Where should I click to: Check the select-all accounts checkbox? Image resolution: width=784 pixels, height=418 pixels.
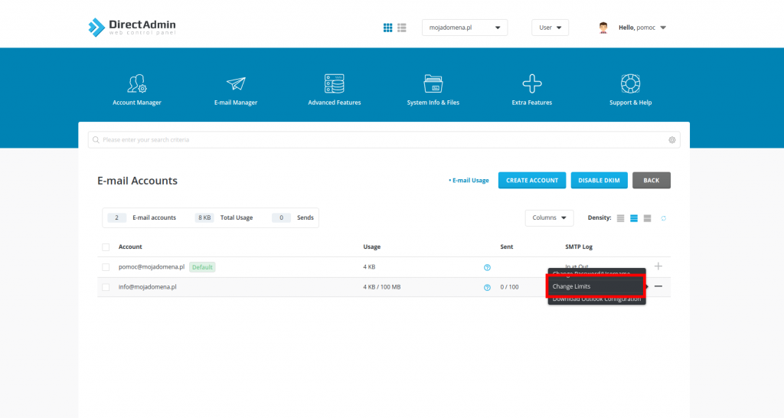(x=106, y=247)
